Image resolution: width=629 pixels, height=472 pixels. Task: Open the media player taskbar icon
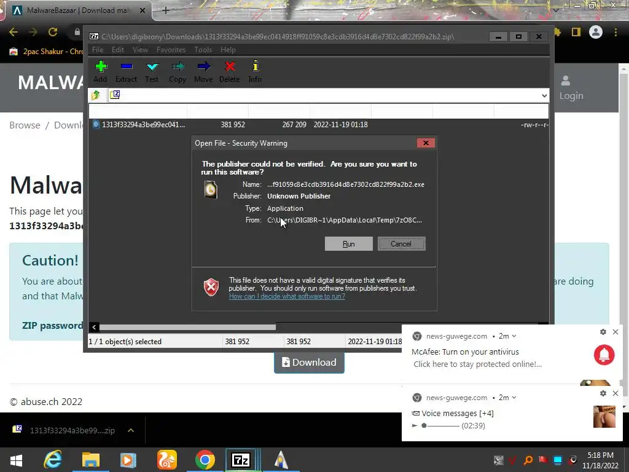[128, 460]
